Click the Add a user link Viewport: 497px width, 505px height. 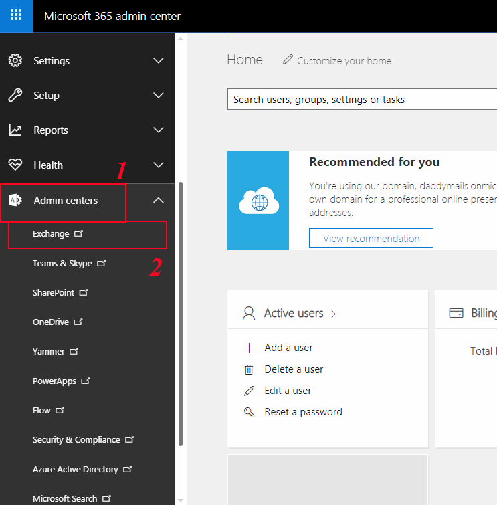(x=288, y=348)
